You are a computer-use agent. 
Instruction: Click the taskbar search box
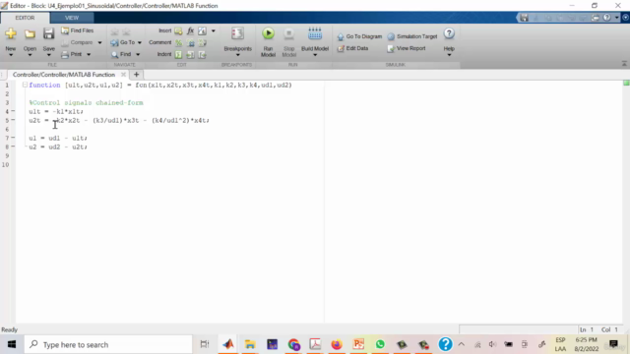click(x=109, y=344)
